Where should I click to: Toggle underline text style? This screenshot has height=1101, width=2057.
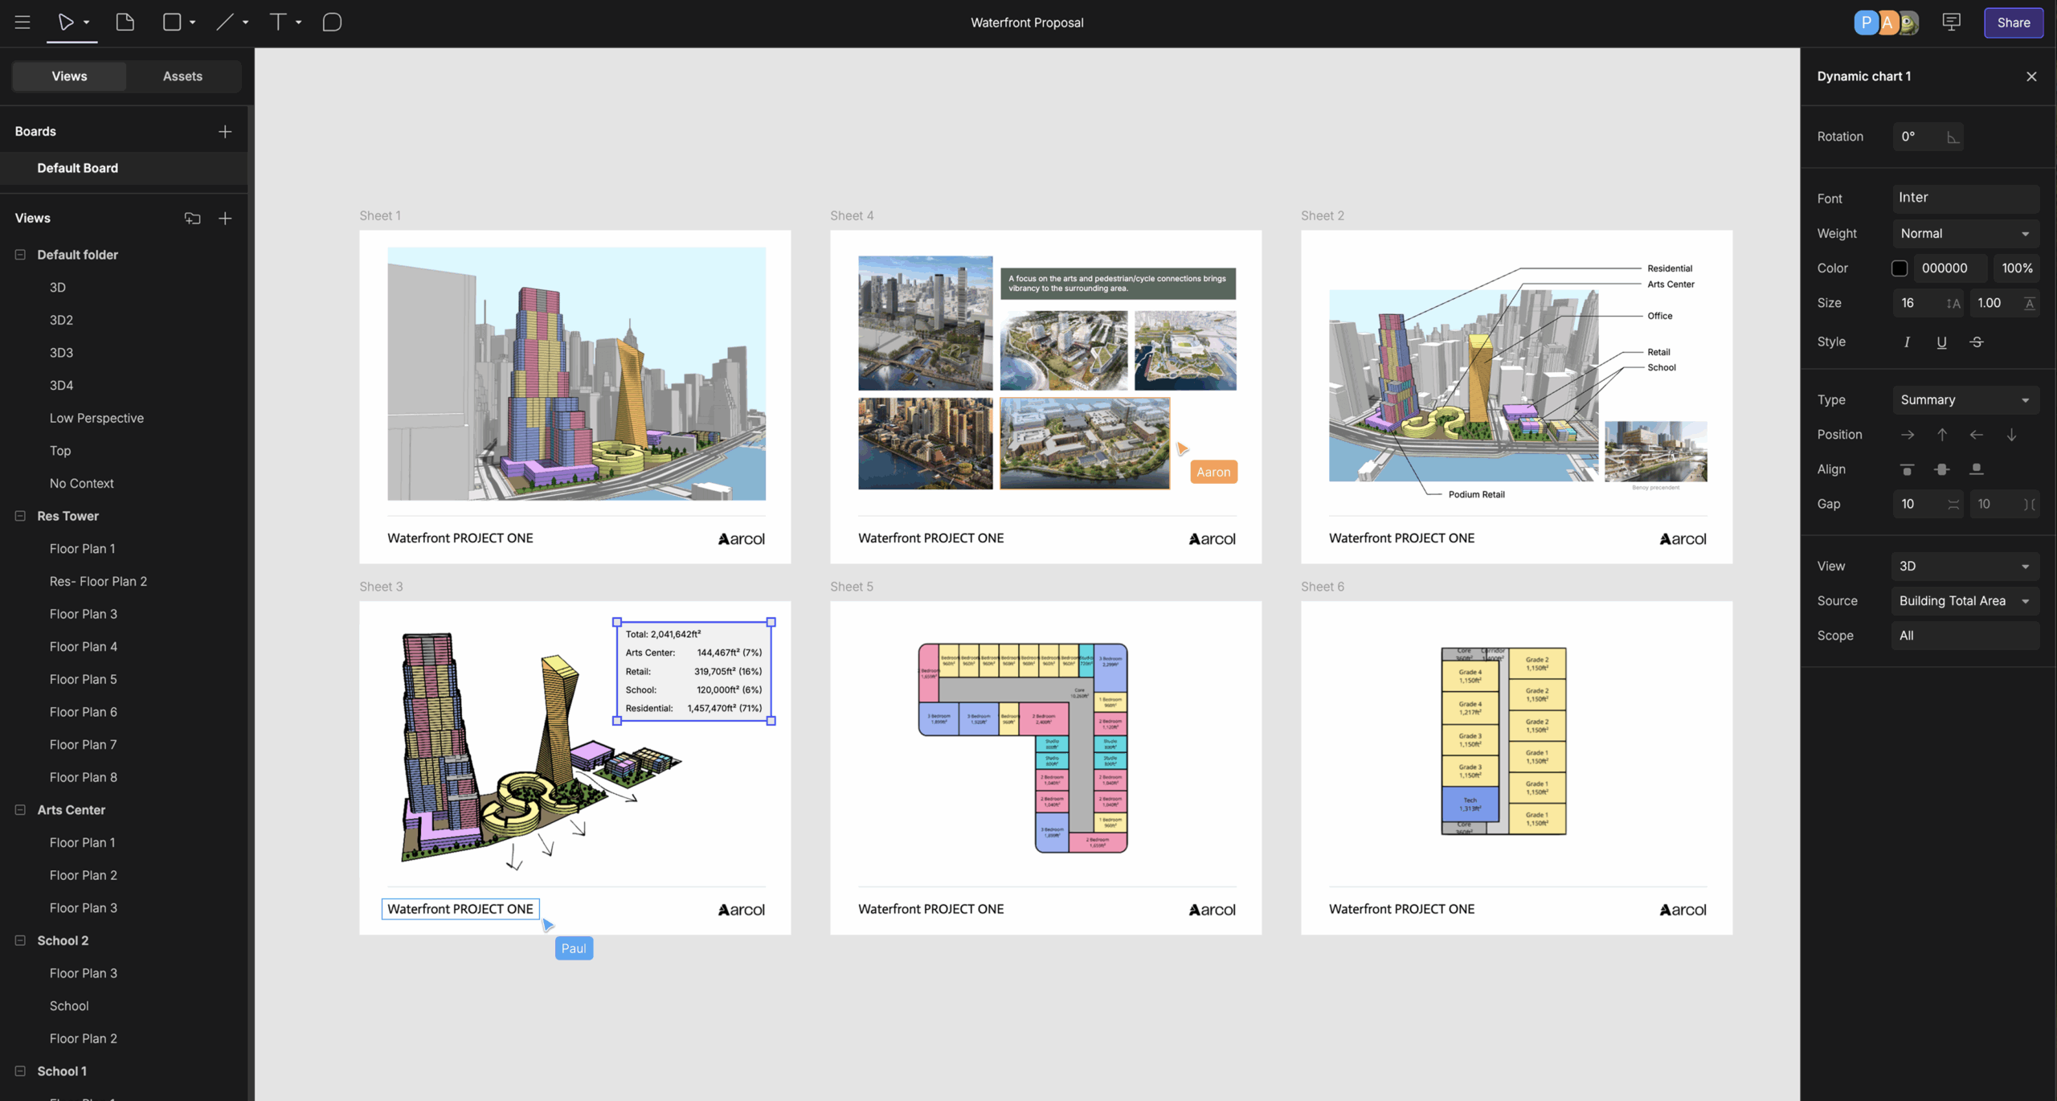click(x=1941, y=342)
